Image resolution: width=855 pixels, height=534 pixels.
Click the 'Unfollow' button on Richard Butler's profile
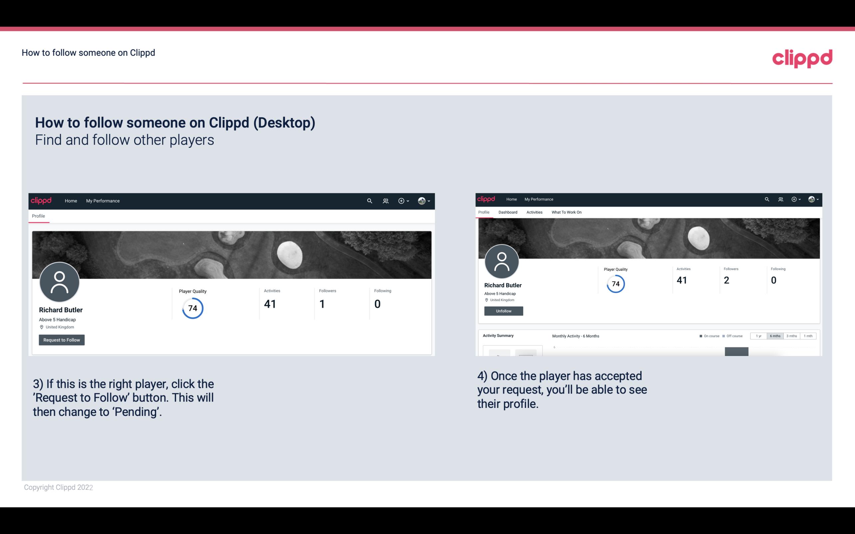[503, 311]
